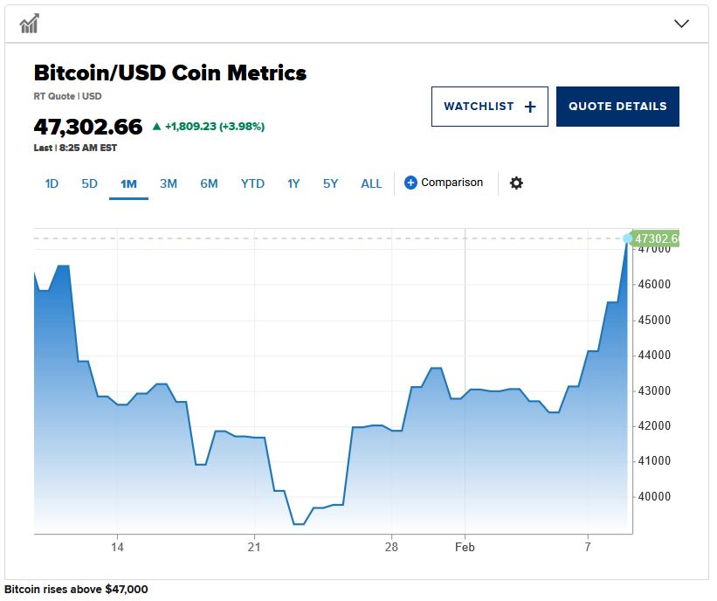Select the ALL range
The width and height of the screenshot is (717, 601).
[370, 183]
